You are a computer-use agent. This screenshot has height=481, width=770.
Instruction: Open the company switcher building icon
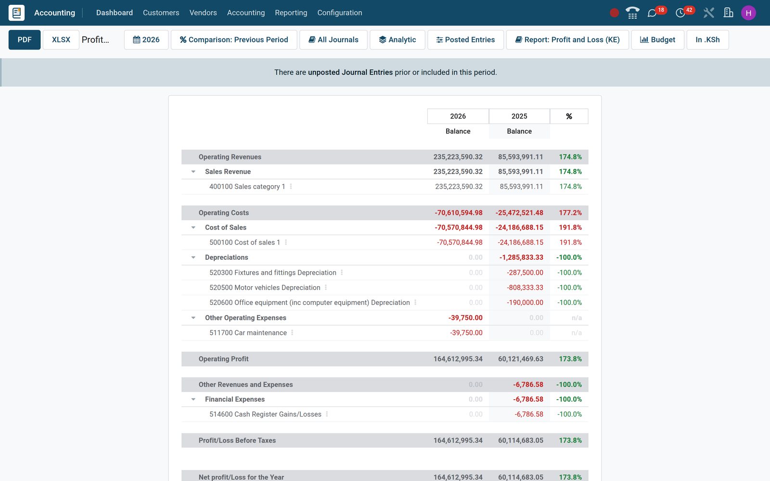(728, 13)
